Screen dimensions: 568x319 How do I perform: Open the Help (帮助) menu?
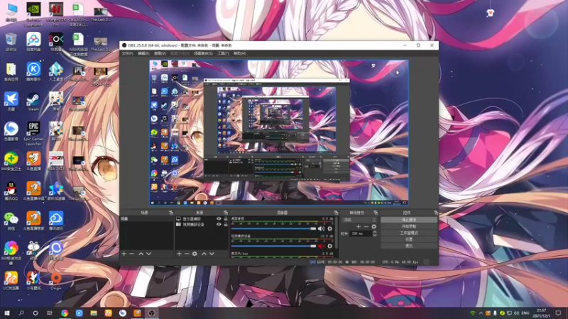pos(239,54)
